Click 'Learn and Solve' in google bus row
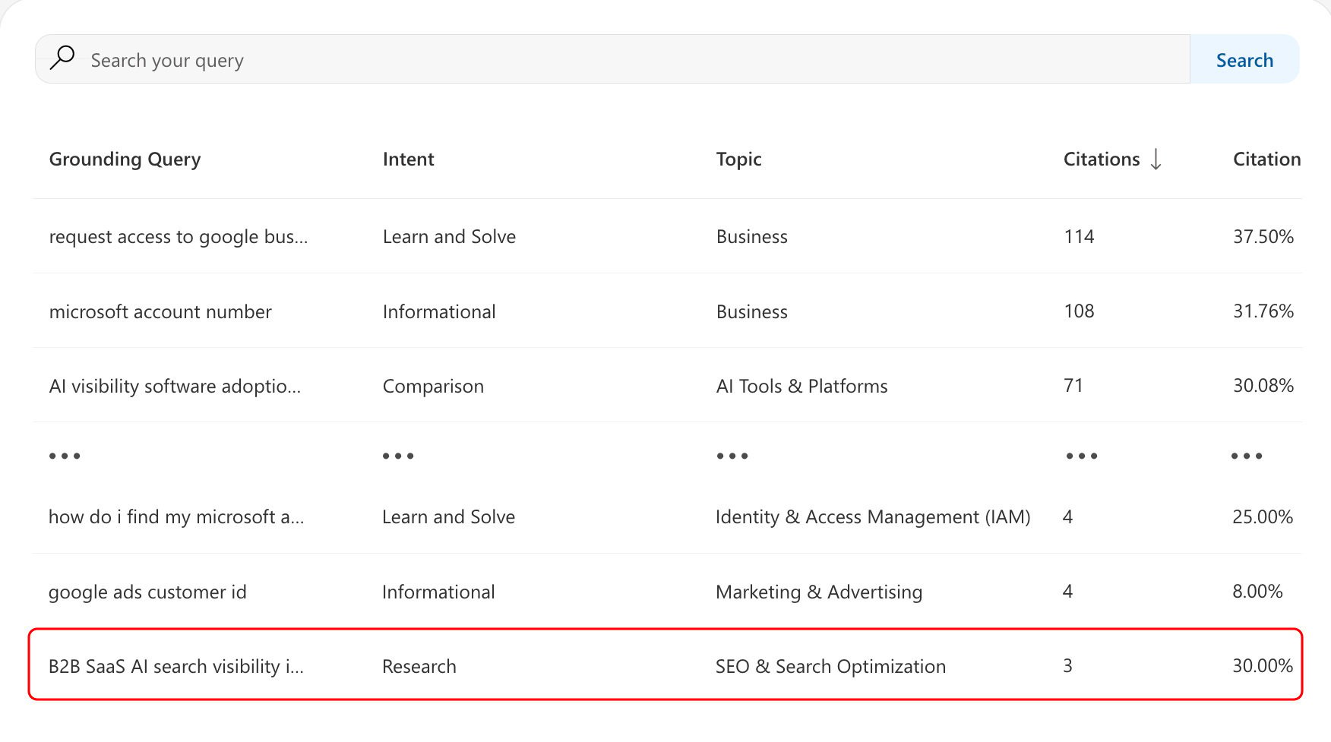 point(449,237)
